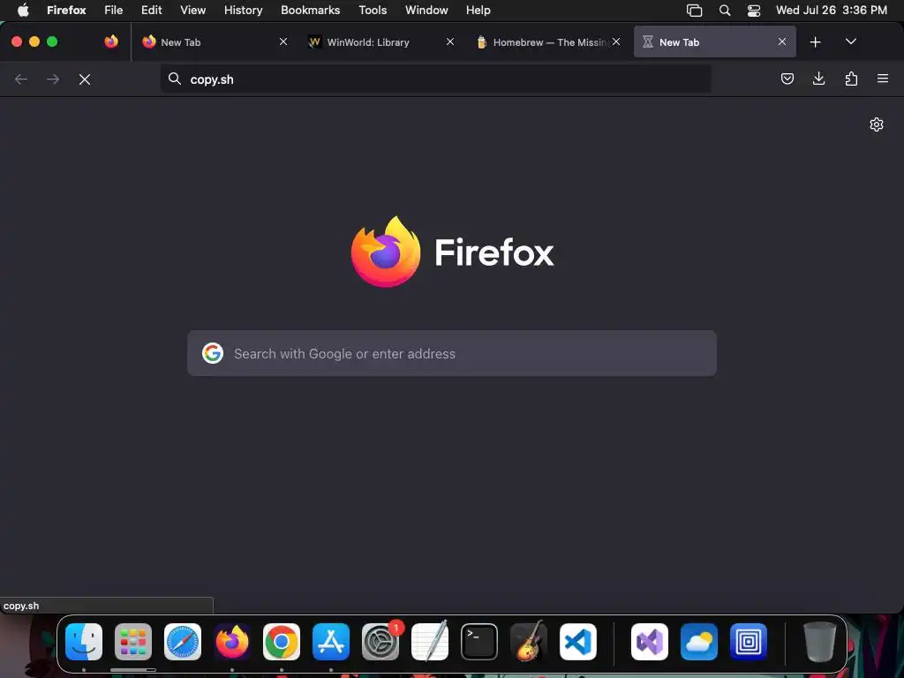Close the Homebrew tab
The height and width of the screenshot is (678, 904).
click(616, 41)
